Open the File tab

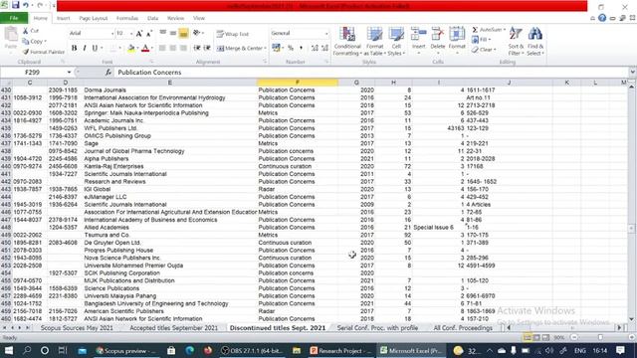click(14, 18)
